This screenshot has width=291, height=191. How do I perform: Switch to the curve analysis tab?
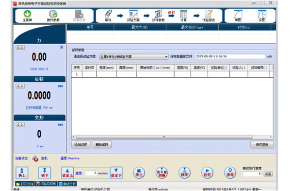coord(67,184)
